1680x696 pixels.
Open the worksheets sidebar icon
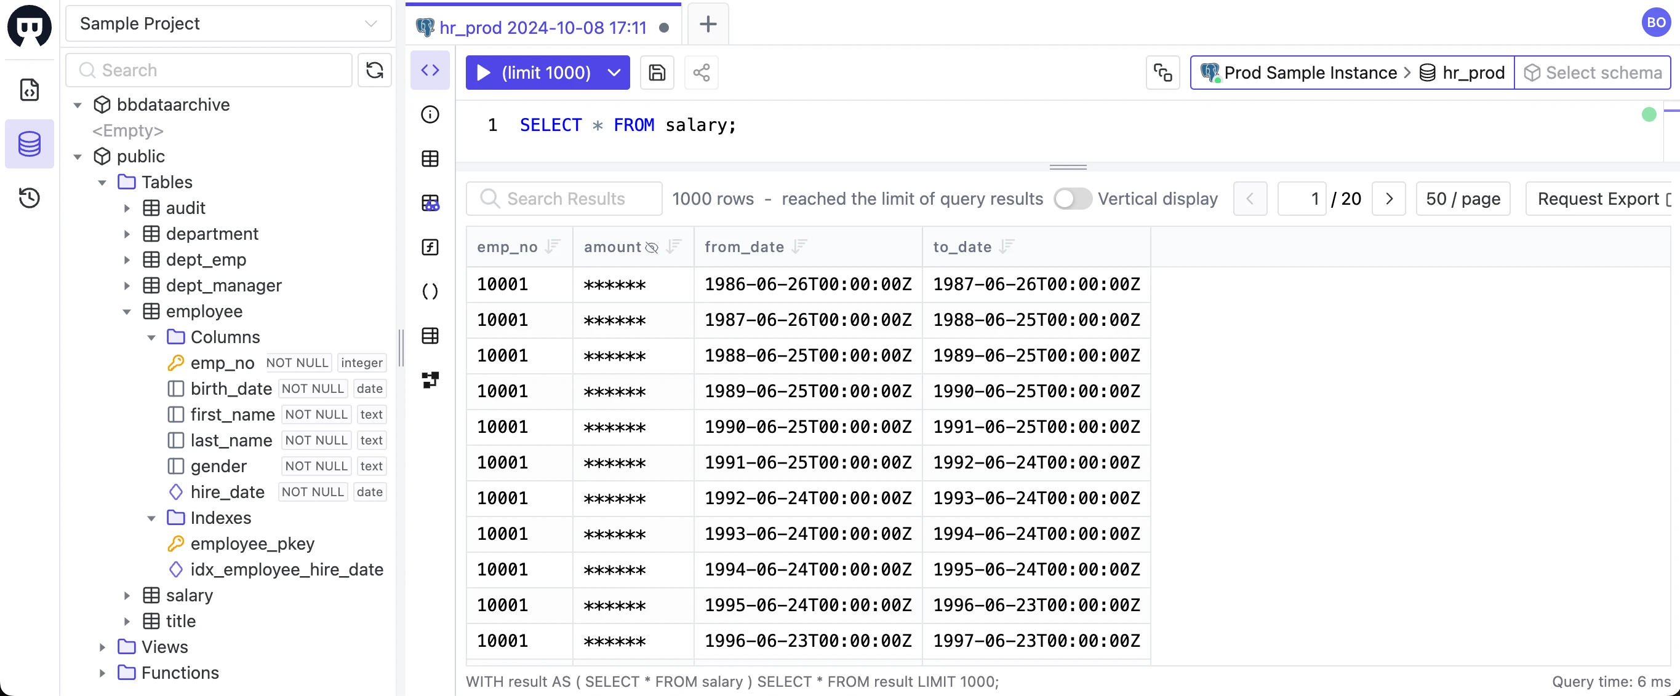pyautogui.click(x=30, y=90)
